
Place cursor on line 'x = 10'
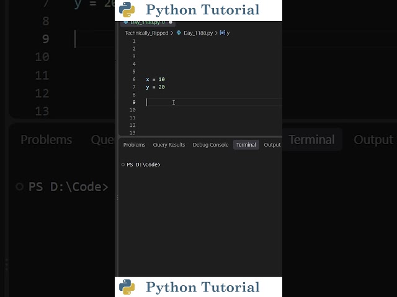coord(156,79)
